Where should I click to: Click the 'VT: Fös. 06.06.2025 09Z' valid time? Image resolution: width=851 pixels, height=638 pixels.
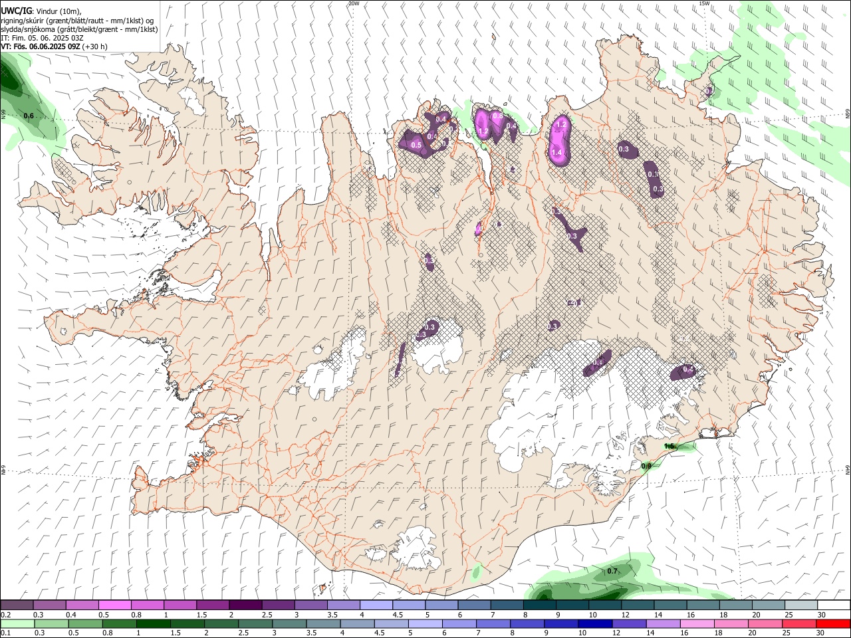(x=41, y=47)
